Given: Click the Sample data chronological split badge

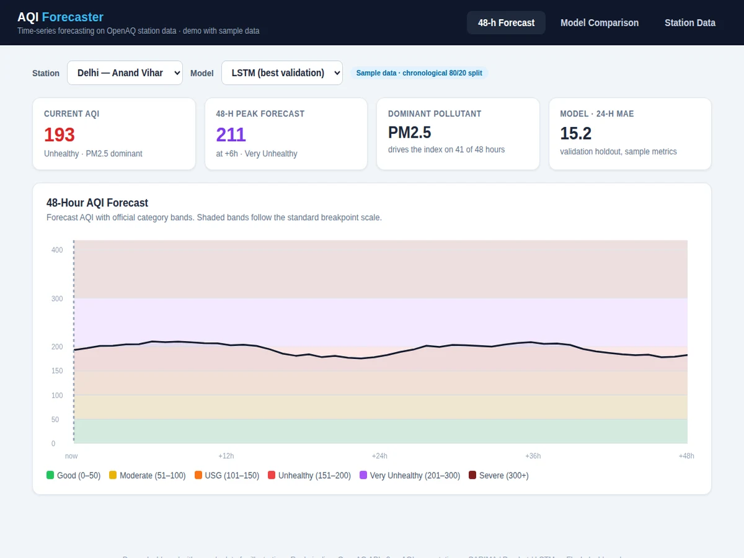Looking at the screenshot, I should (x=419, y=73).
